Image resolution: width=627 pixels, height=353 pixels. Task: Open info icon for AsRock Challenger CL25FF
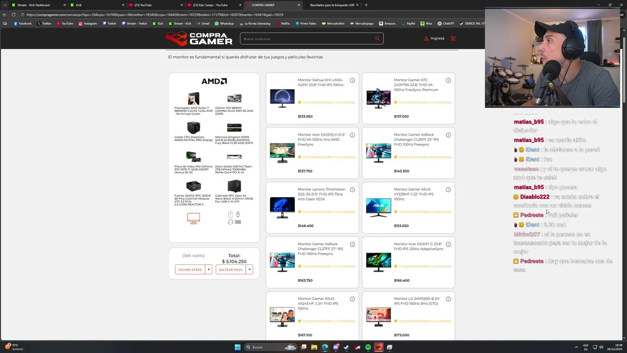coord(448,135)
